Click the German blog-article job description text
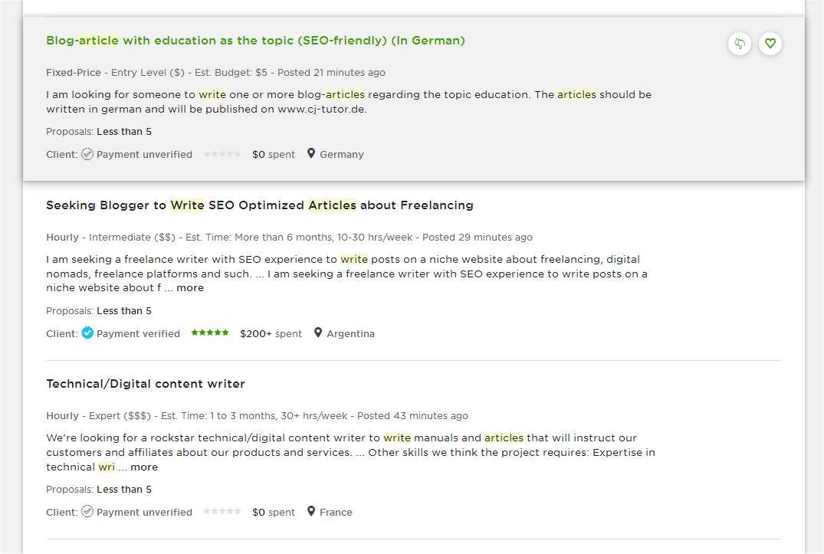The image size is (824, 554). (x=349, y=102)
